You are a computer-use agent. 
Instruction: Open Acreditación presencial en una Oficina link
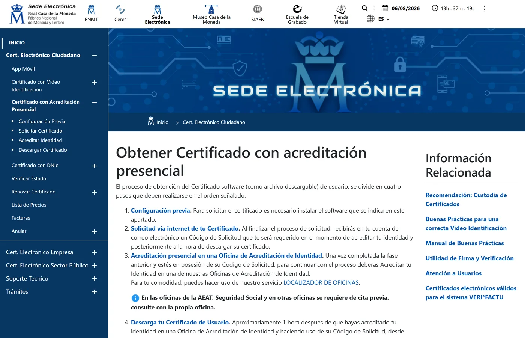tap(227, 256)
